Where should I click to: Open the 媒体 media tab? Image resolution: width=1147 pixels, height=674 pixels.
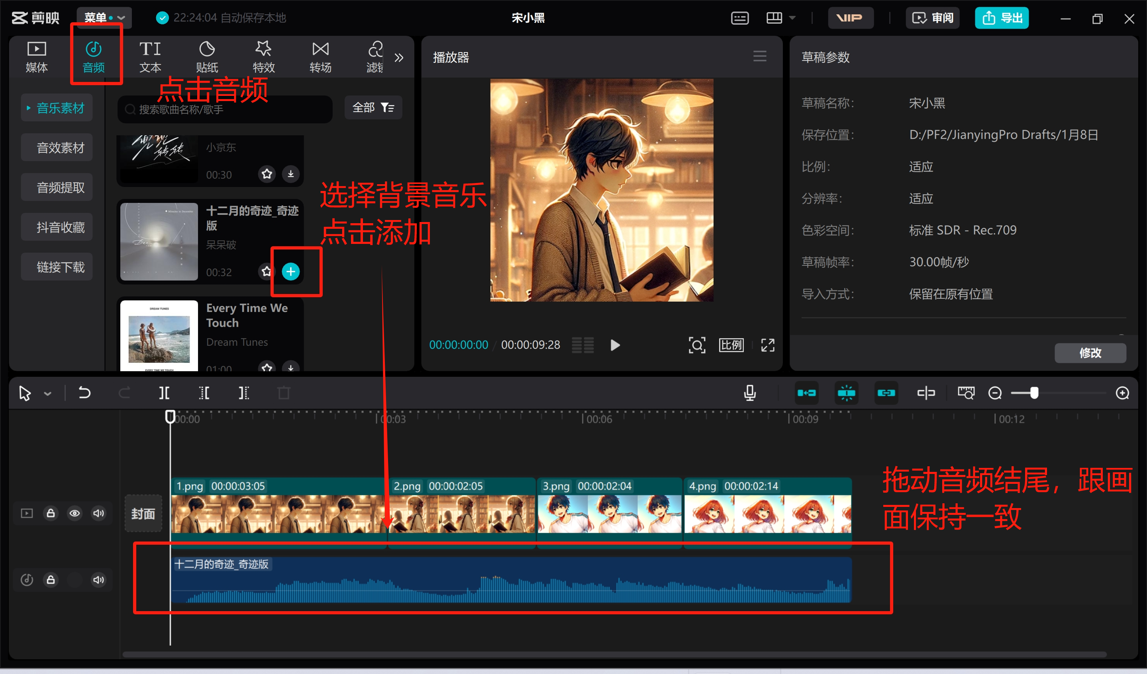36,57
